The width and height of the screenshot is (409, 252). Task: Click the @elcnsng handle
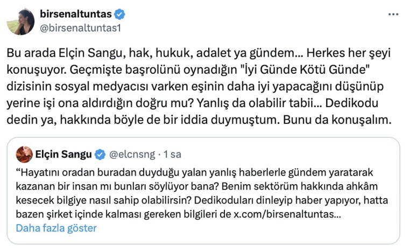tap(132, 155)
